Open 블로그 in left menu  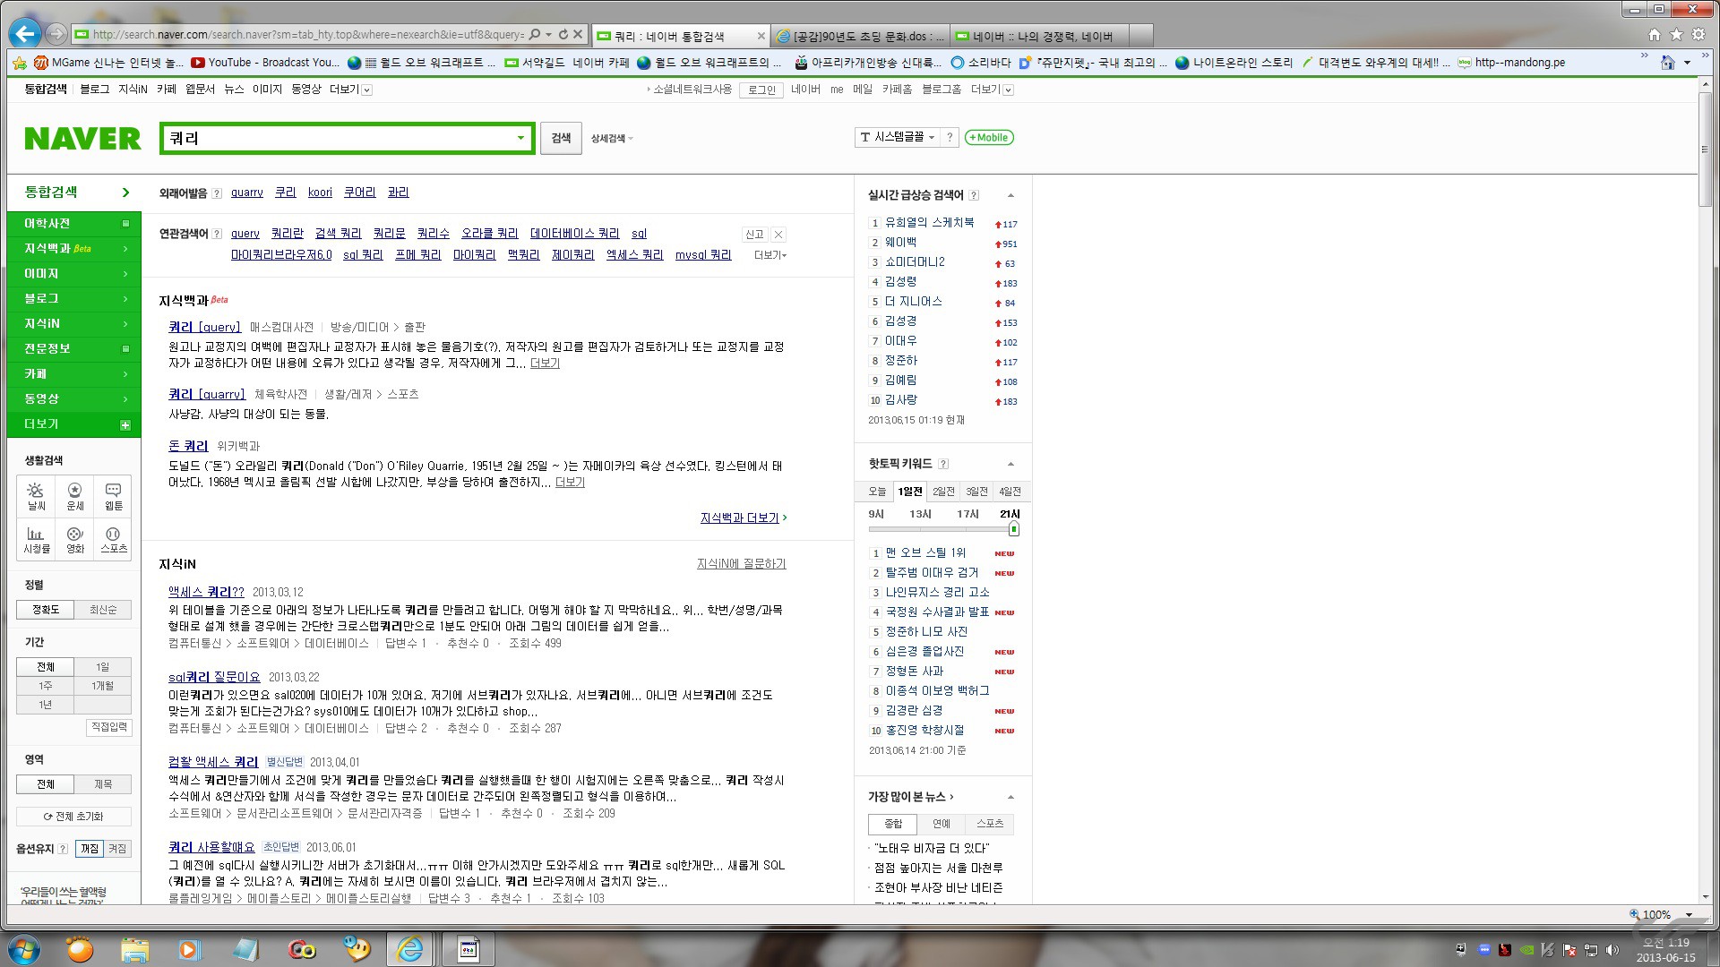tap(73, 299)
